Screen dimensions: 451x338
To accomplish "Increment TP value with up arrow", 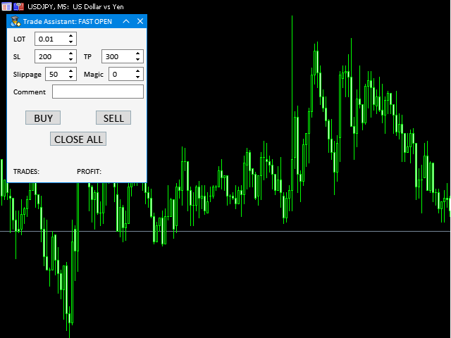I will pyautogui.click(x=137, y=54).
